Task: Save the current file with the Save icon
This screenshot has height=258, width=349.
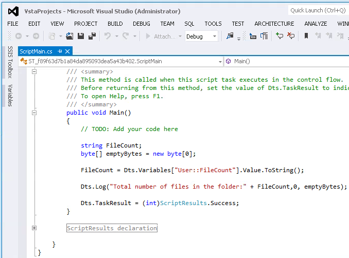Action: click(x=81, y=36)
